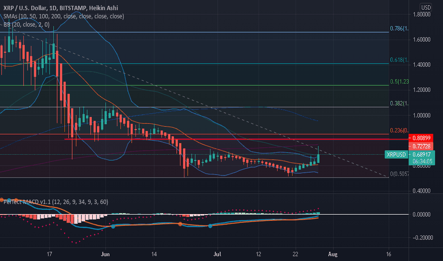Select the 0.5(1.23 Fibonacci level label
The width and height of the screenshot is (443, 261).
coord(399,82)
